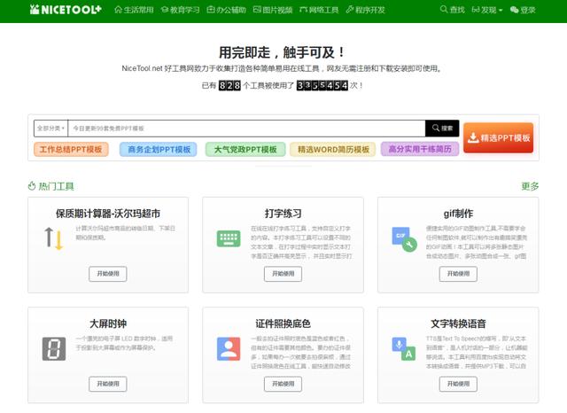Click the up-down arrows icon for 保质期计算器

click(x=54, y=238)
